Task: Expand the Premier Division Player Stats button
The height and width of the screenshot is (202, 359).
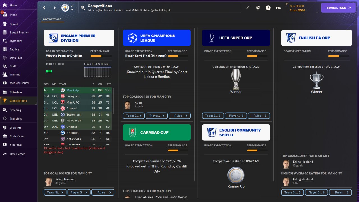Action: pyautogui.click(x=79, y=192)
